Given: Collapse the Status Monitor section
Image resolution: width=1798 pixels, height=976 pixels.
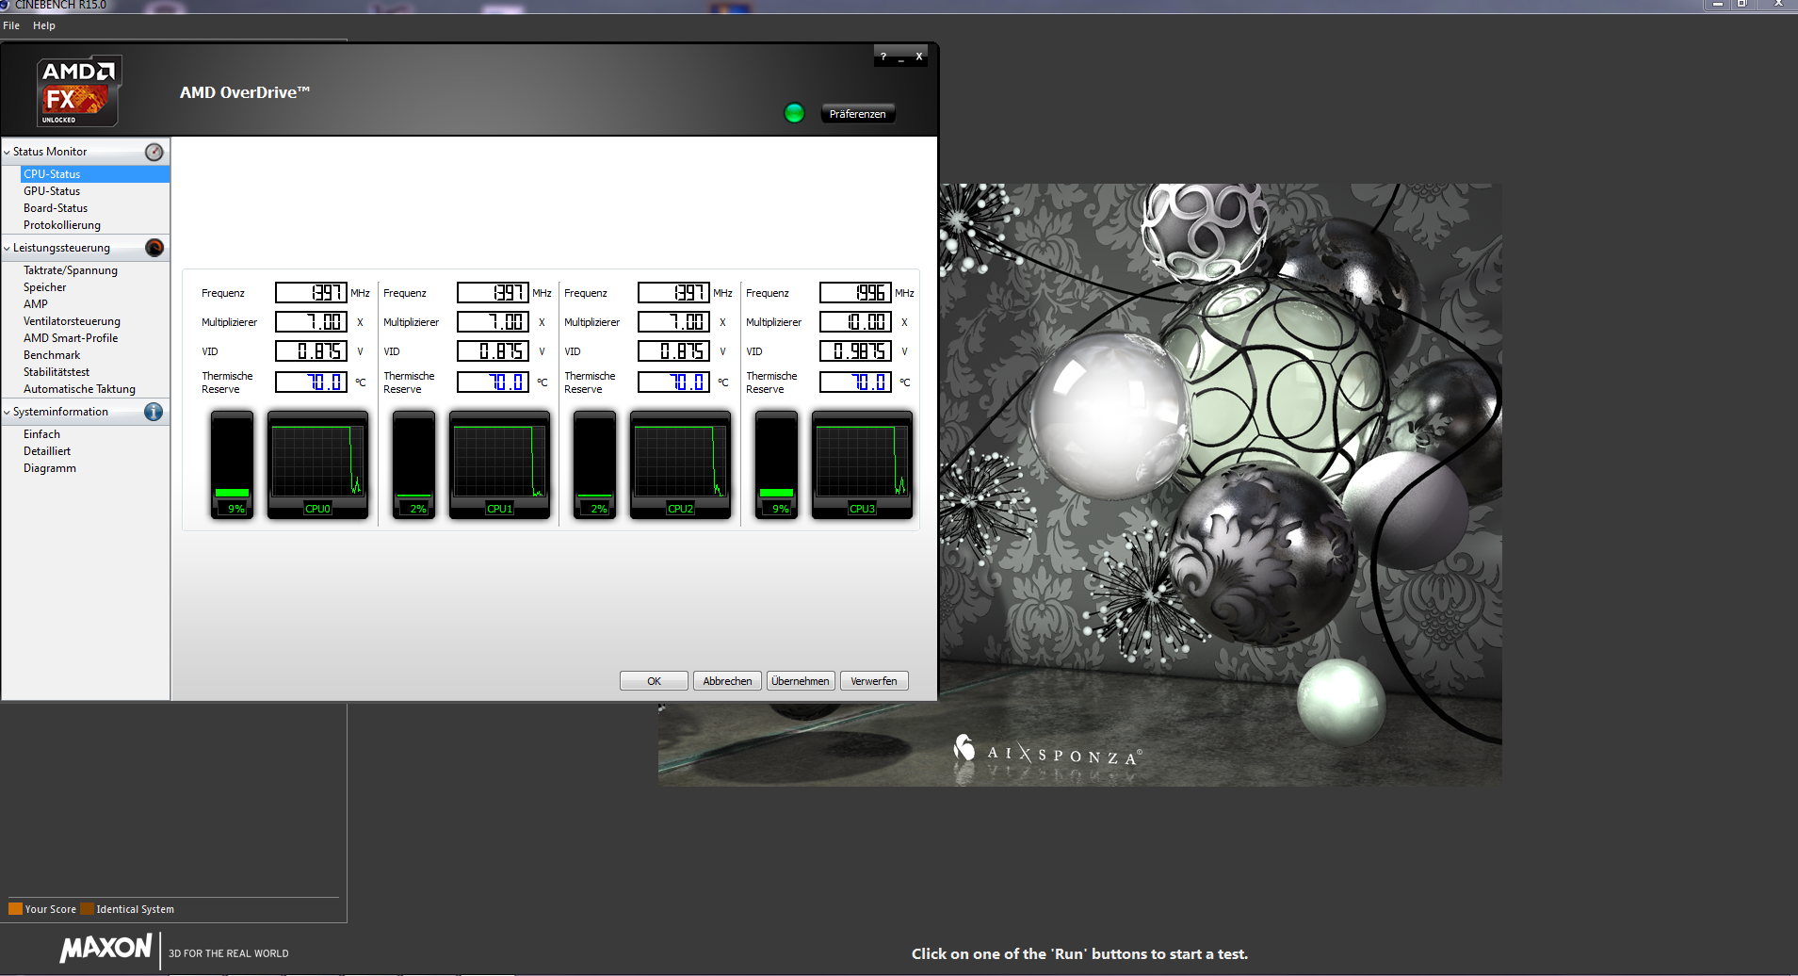Looking at the screenshot, I should 8,152.
